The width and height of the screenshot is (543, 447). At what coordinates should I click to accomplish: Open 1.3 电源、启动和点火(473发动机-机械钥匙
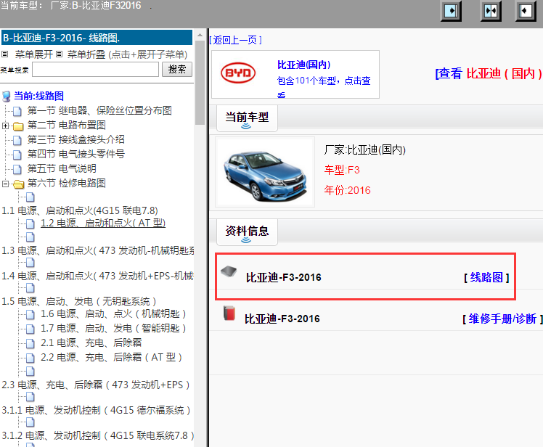[98, 250]
